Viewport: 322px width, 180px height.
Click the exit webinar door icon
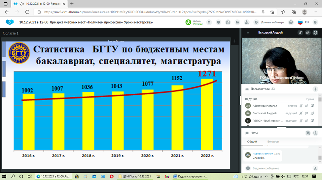(316, 22)
